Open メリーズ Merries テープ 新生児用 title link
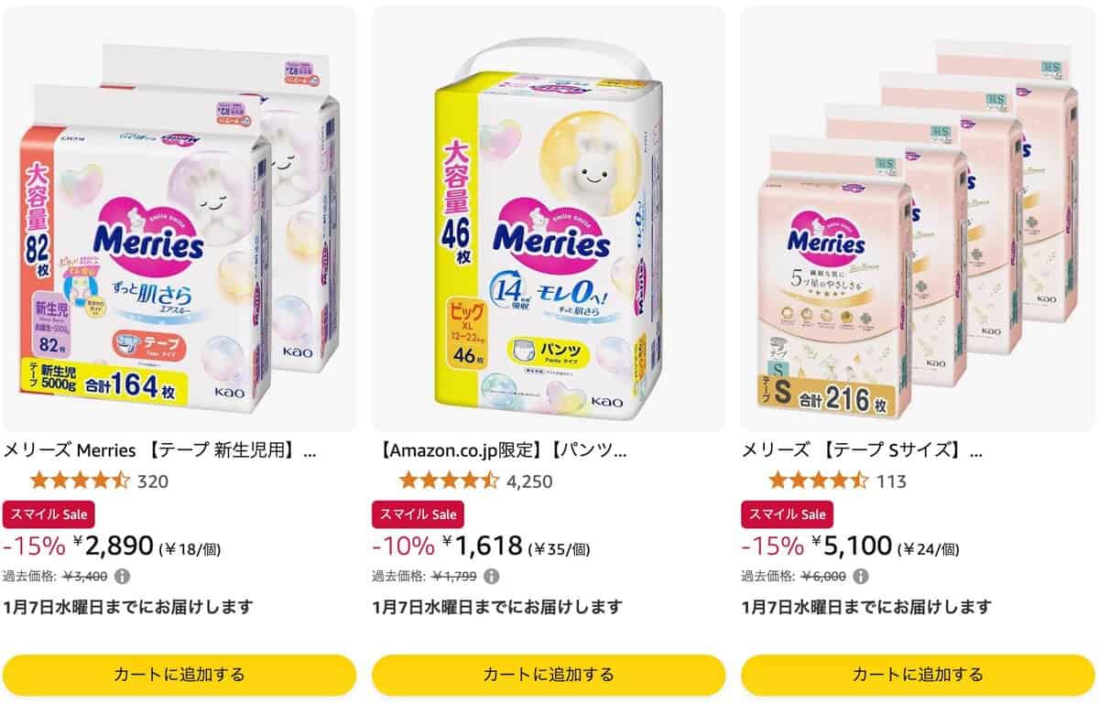The width and height of the screenshot is (1099, 703). pyautogui.click(x=161, y=450)
